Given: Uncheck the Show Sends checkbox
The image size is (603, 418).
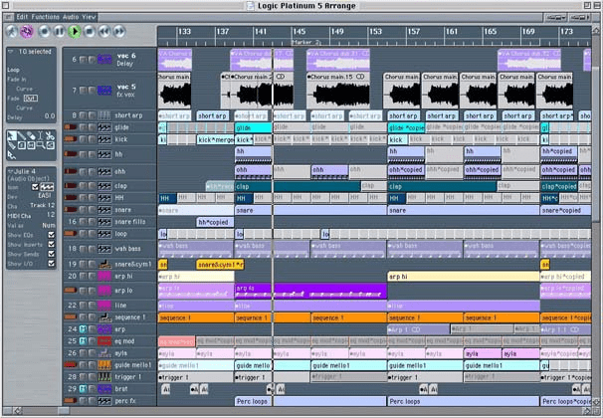Looking at the screenshot, I should 51,254.
